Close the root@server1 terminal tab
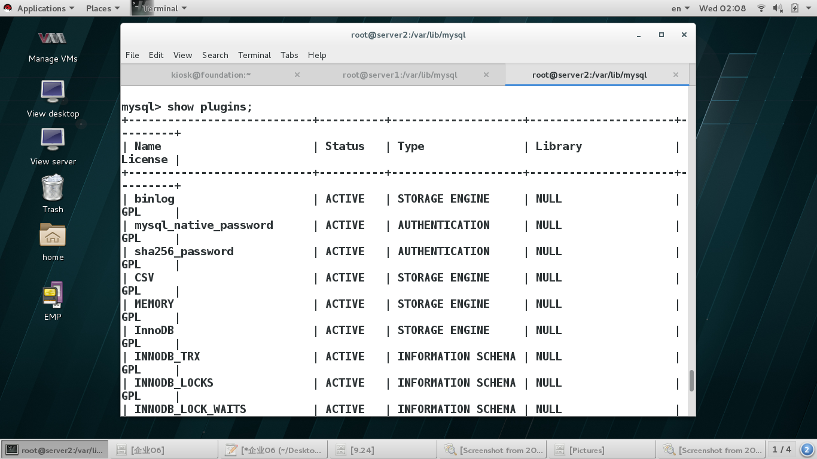The width and height of the screenshot is (817, 459). coord(486,75)
